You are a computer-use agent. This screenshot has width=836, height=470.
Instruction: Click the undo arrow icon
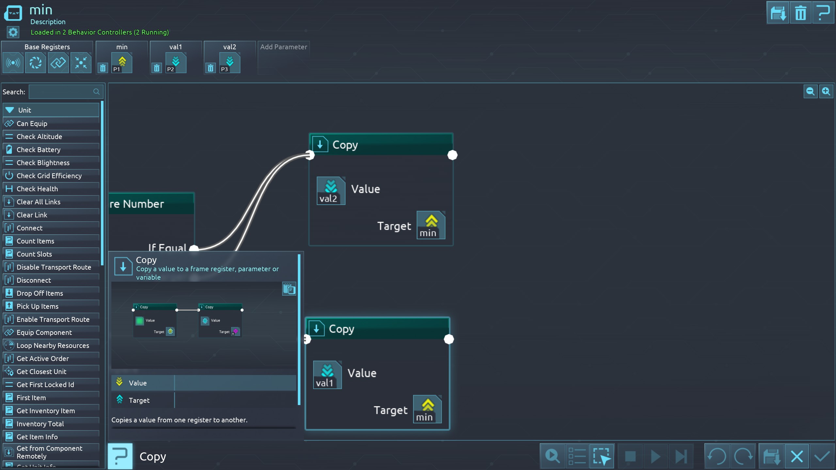tap(717, 456)
